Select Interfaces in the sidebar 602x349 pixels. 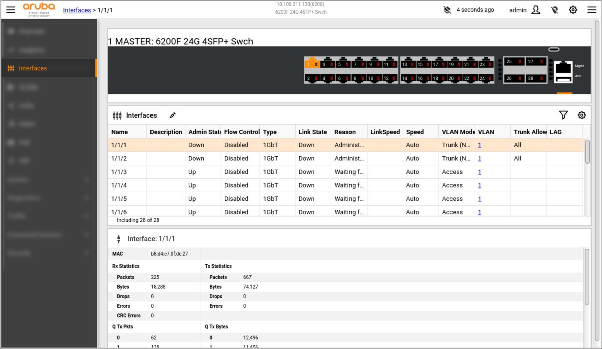coord(49,68)
